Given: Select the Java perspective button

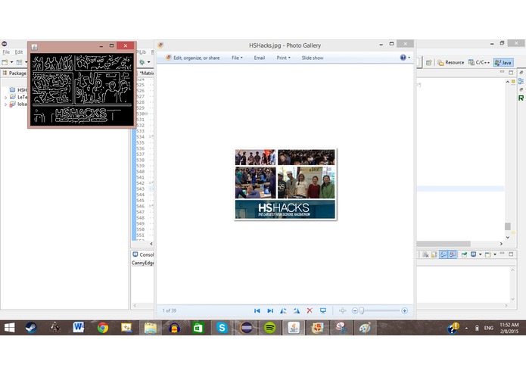Looking at the screenshot, I should (x=503, y=63).
